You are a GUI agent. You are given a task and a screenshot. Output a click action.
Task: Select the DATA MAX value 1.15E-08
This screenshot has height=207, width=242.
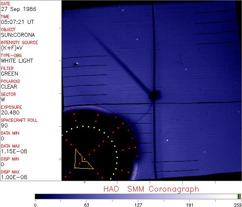pyautogui.click(x=13, y=151)
